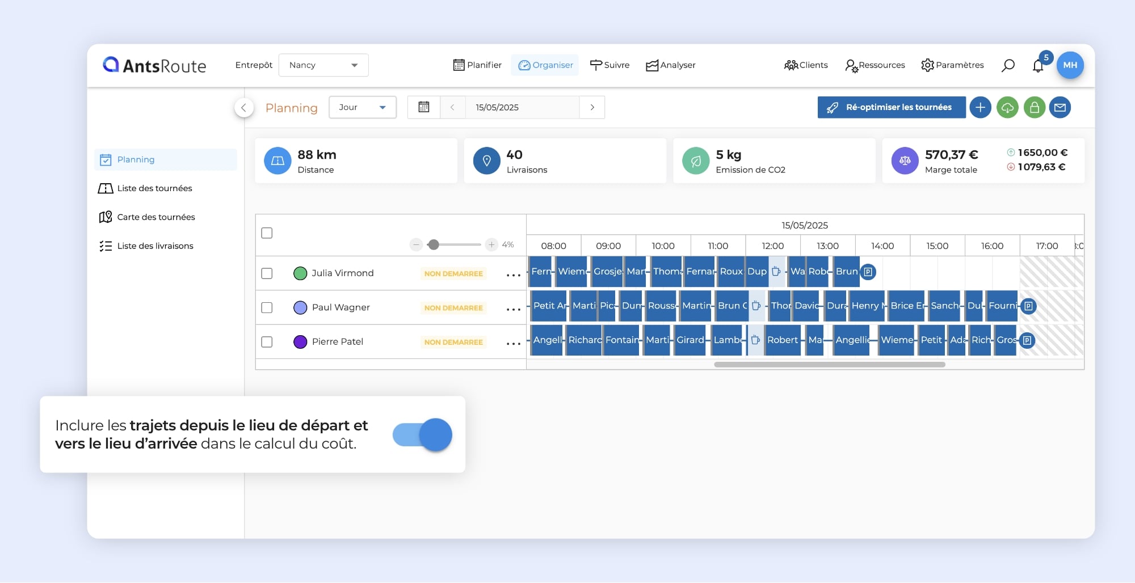The image size is (1135, 583).
Task: Open the Entrepôt Nancy dropdown
Action: tap(323, 65)
